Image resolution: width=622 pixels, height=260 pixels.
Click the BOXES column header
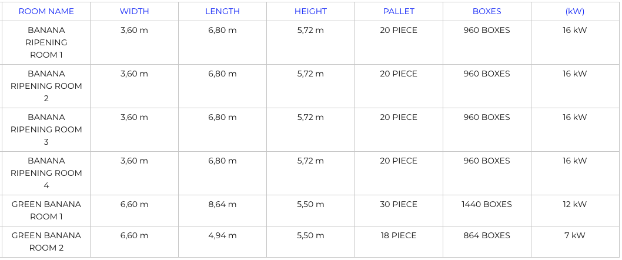(x=487, y=11)
